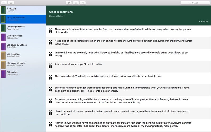The image size is (211, 132).
Task: Select 'Great expectations' in the sidebar
Action: [23, 19]
